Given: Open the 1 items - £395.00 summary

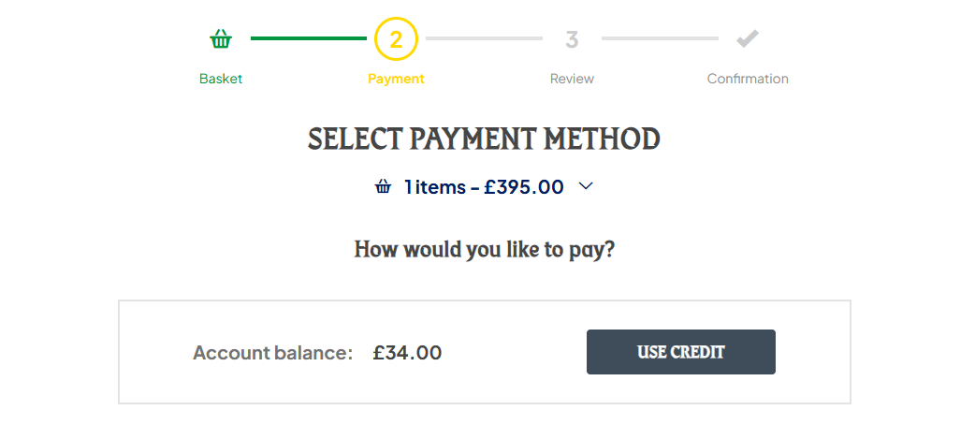Looking at the screenshot, I should tap(485, 186).
